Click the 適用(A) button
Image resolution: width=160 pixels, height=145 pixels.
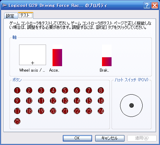142,138
